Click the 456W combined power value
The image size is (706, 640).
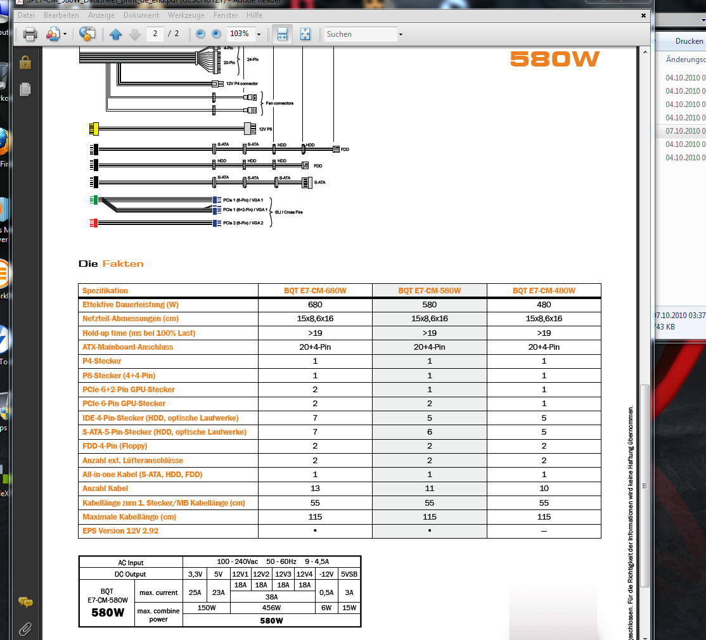click(x=271, y=608)
